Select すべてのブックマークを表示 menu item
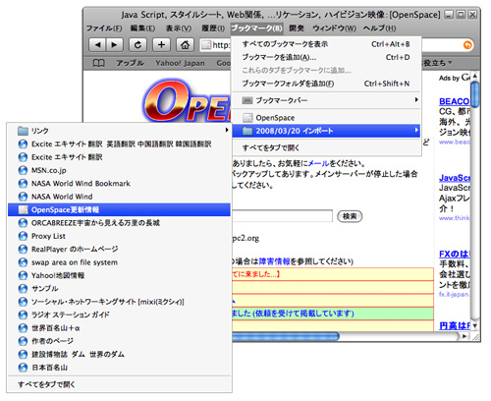Image resolution: width=491 pixels, height=401 pixels. pyautogui.click(x=326, y=44)
